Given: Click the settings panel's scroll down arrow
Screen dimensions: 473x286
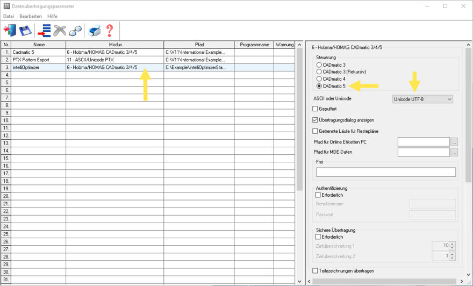Looking at the screenshot, I should [x=468, y=275].
